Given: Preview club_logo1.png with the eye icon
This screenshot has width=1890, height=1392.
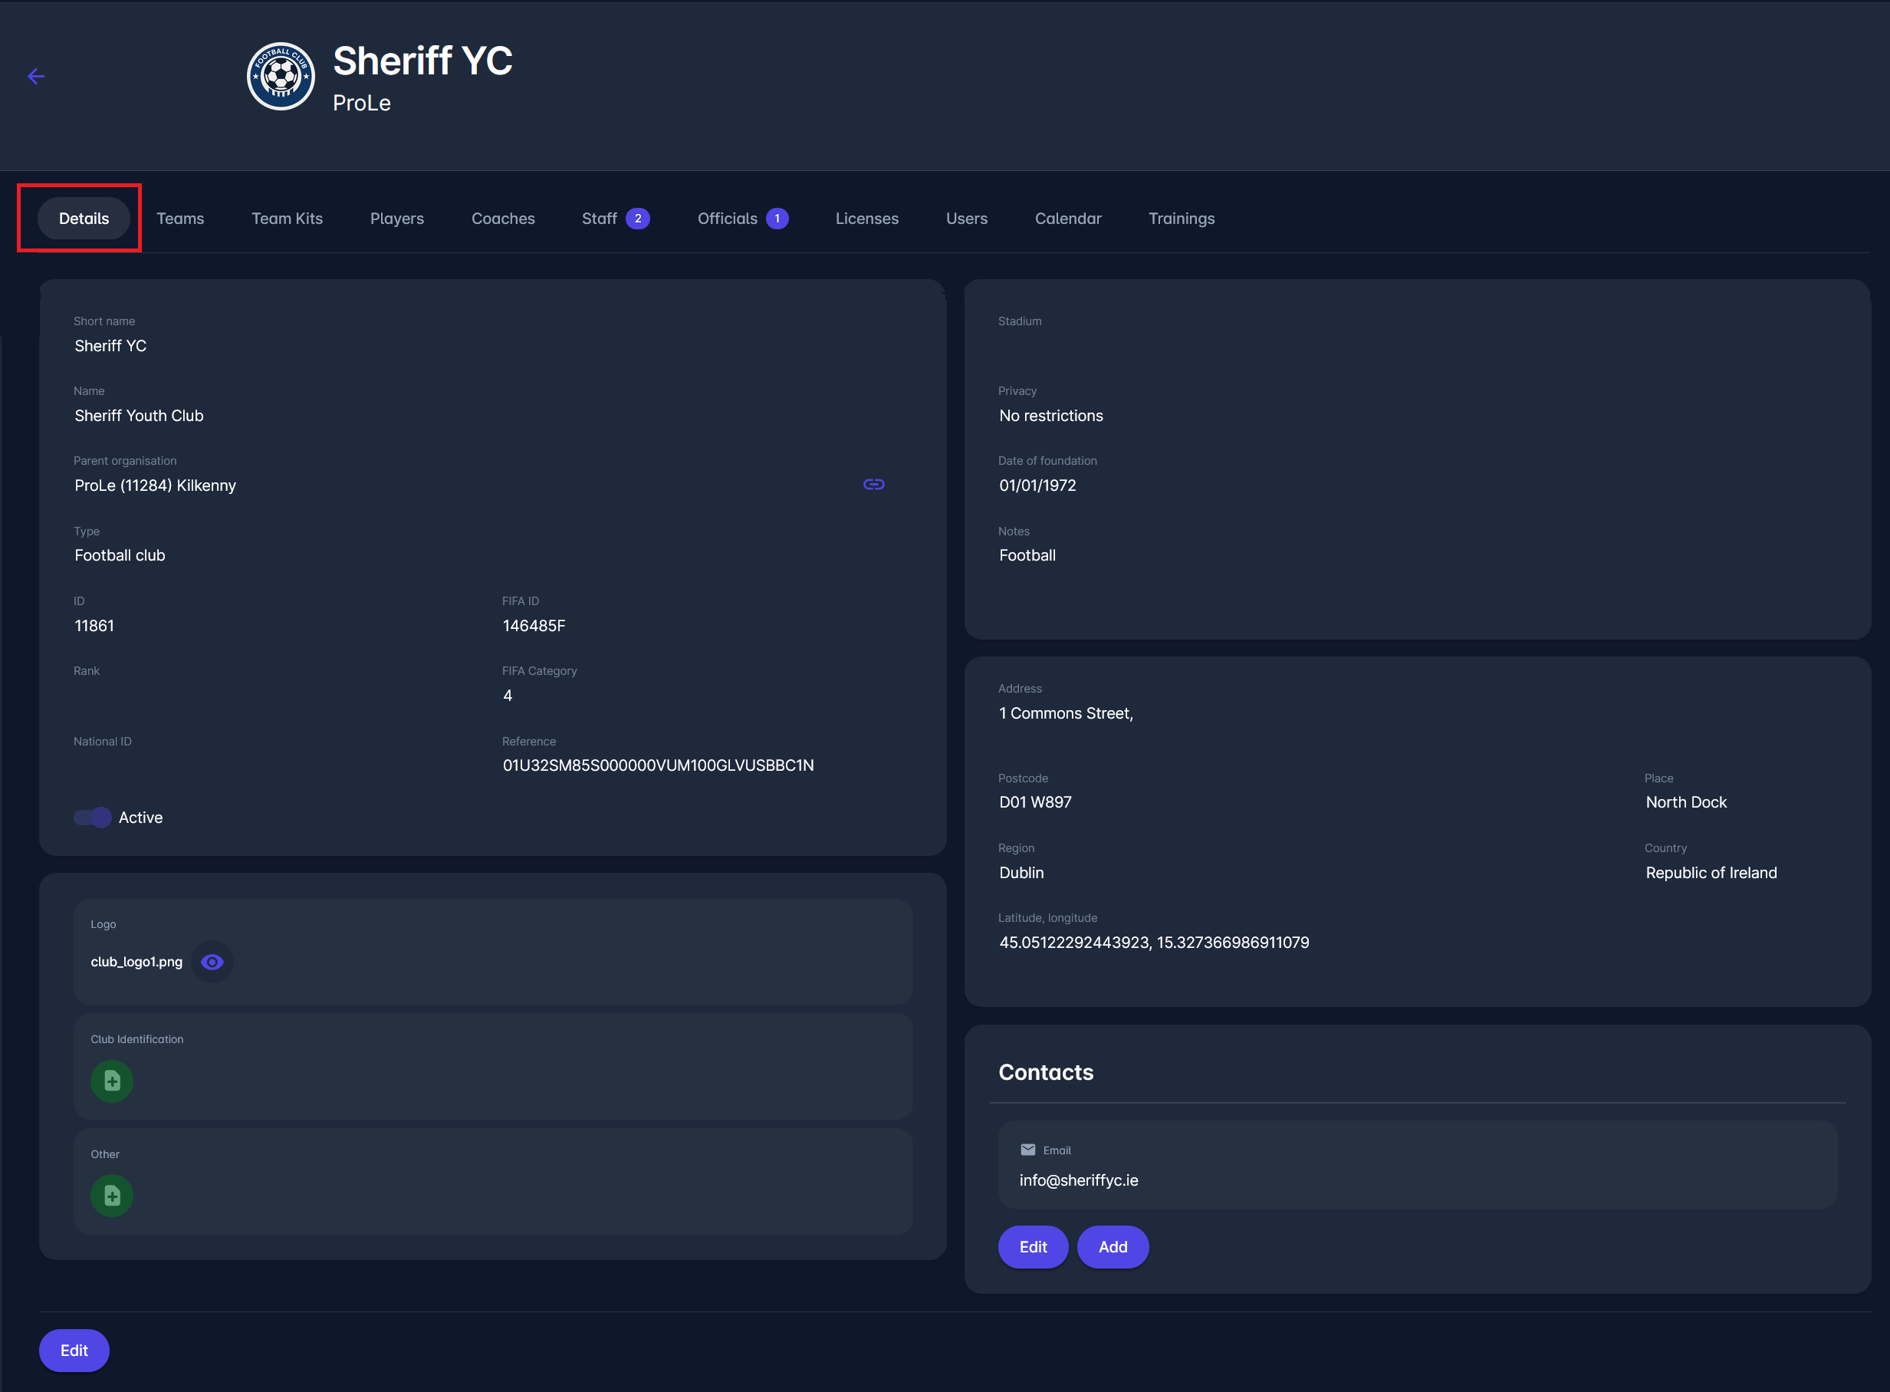Looking at the screenshot, I should tap(212, 962).
